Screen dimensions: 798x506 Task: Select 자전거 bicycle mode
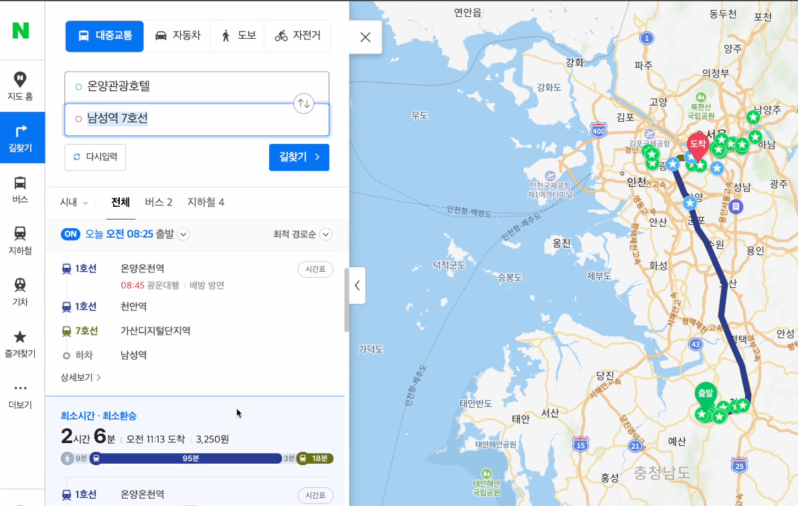tap(297, 35)
